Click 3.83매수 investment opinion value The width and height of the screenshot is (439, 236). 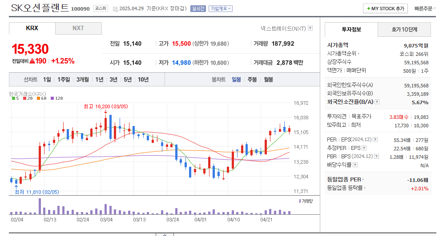tap(399, 117)
